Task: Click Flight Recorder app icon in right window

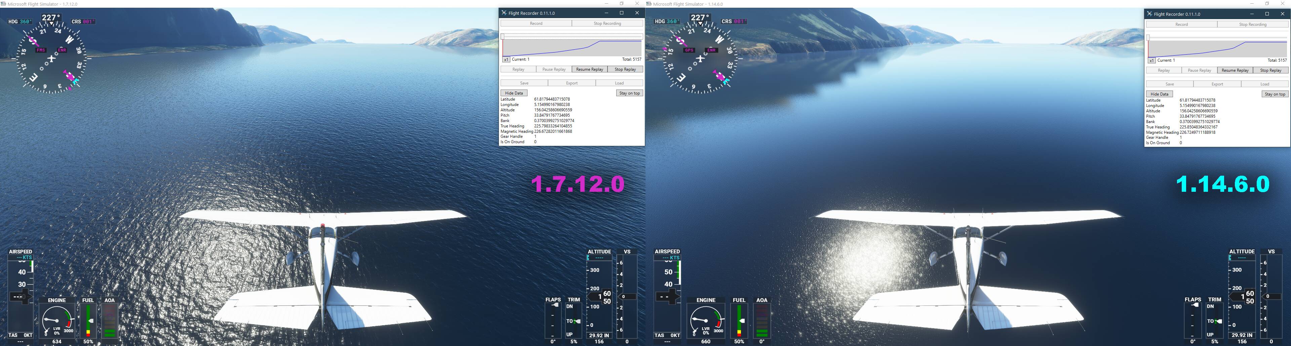Action: [1150, 14]
